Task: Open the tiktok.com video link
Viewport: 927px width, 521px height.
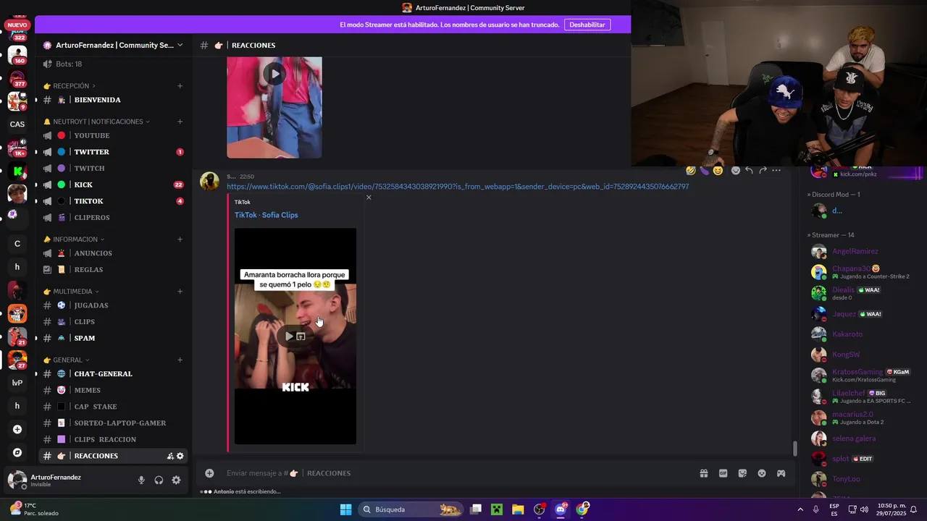Action: point(458,187)
